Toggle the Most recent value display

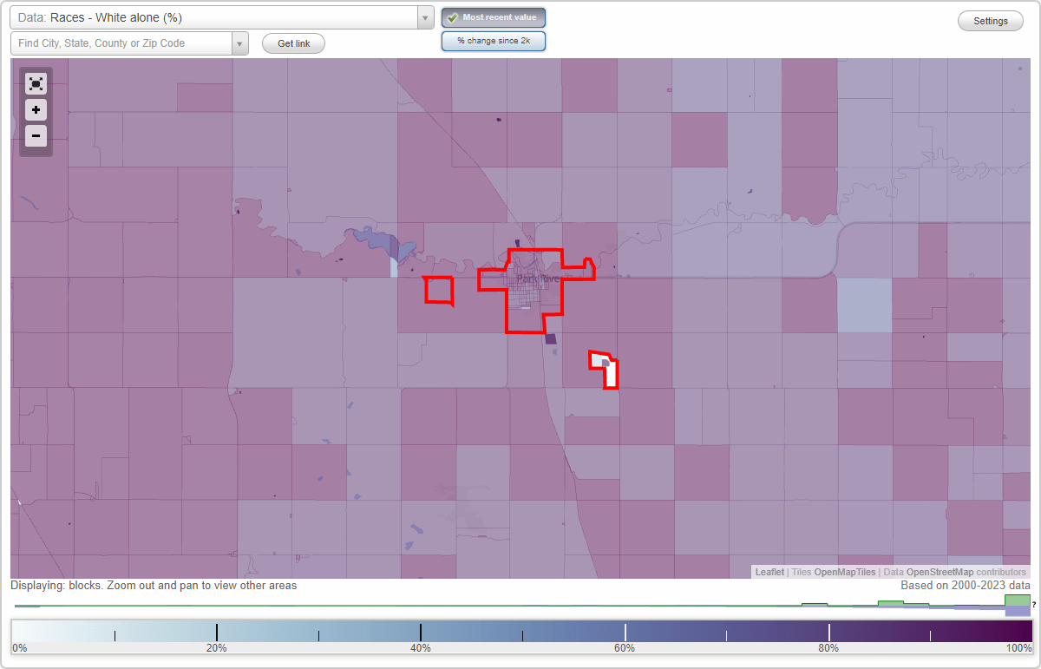[493, 16]
